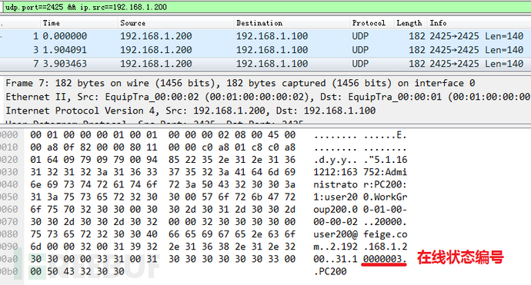Click hex row starting 6d 00 00 32
Viewport: 531px width, 285px height.
162,247
